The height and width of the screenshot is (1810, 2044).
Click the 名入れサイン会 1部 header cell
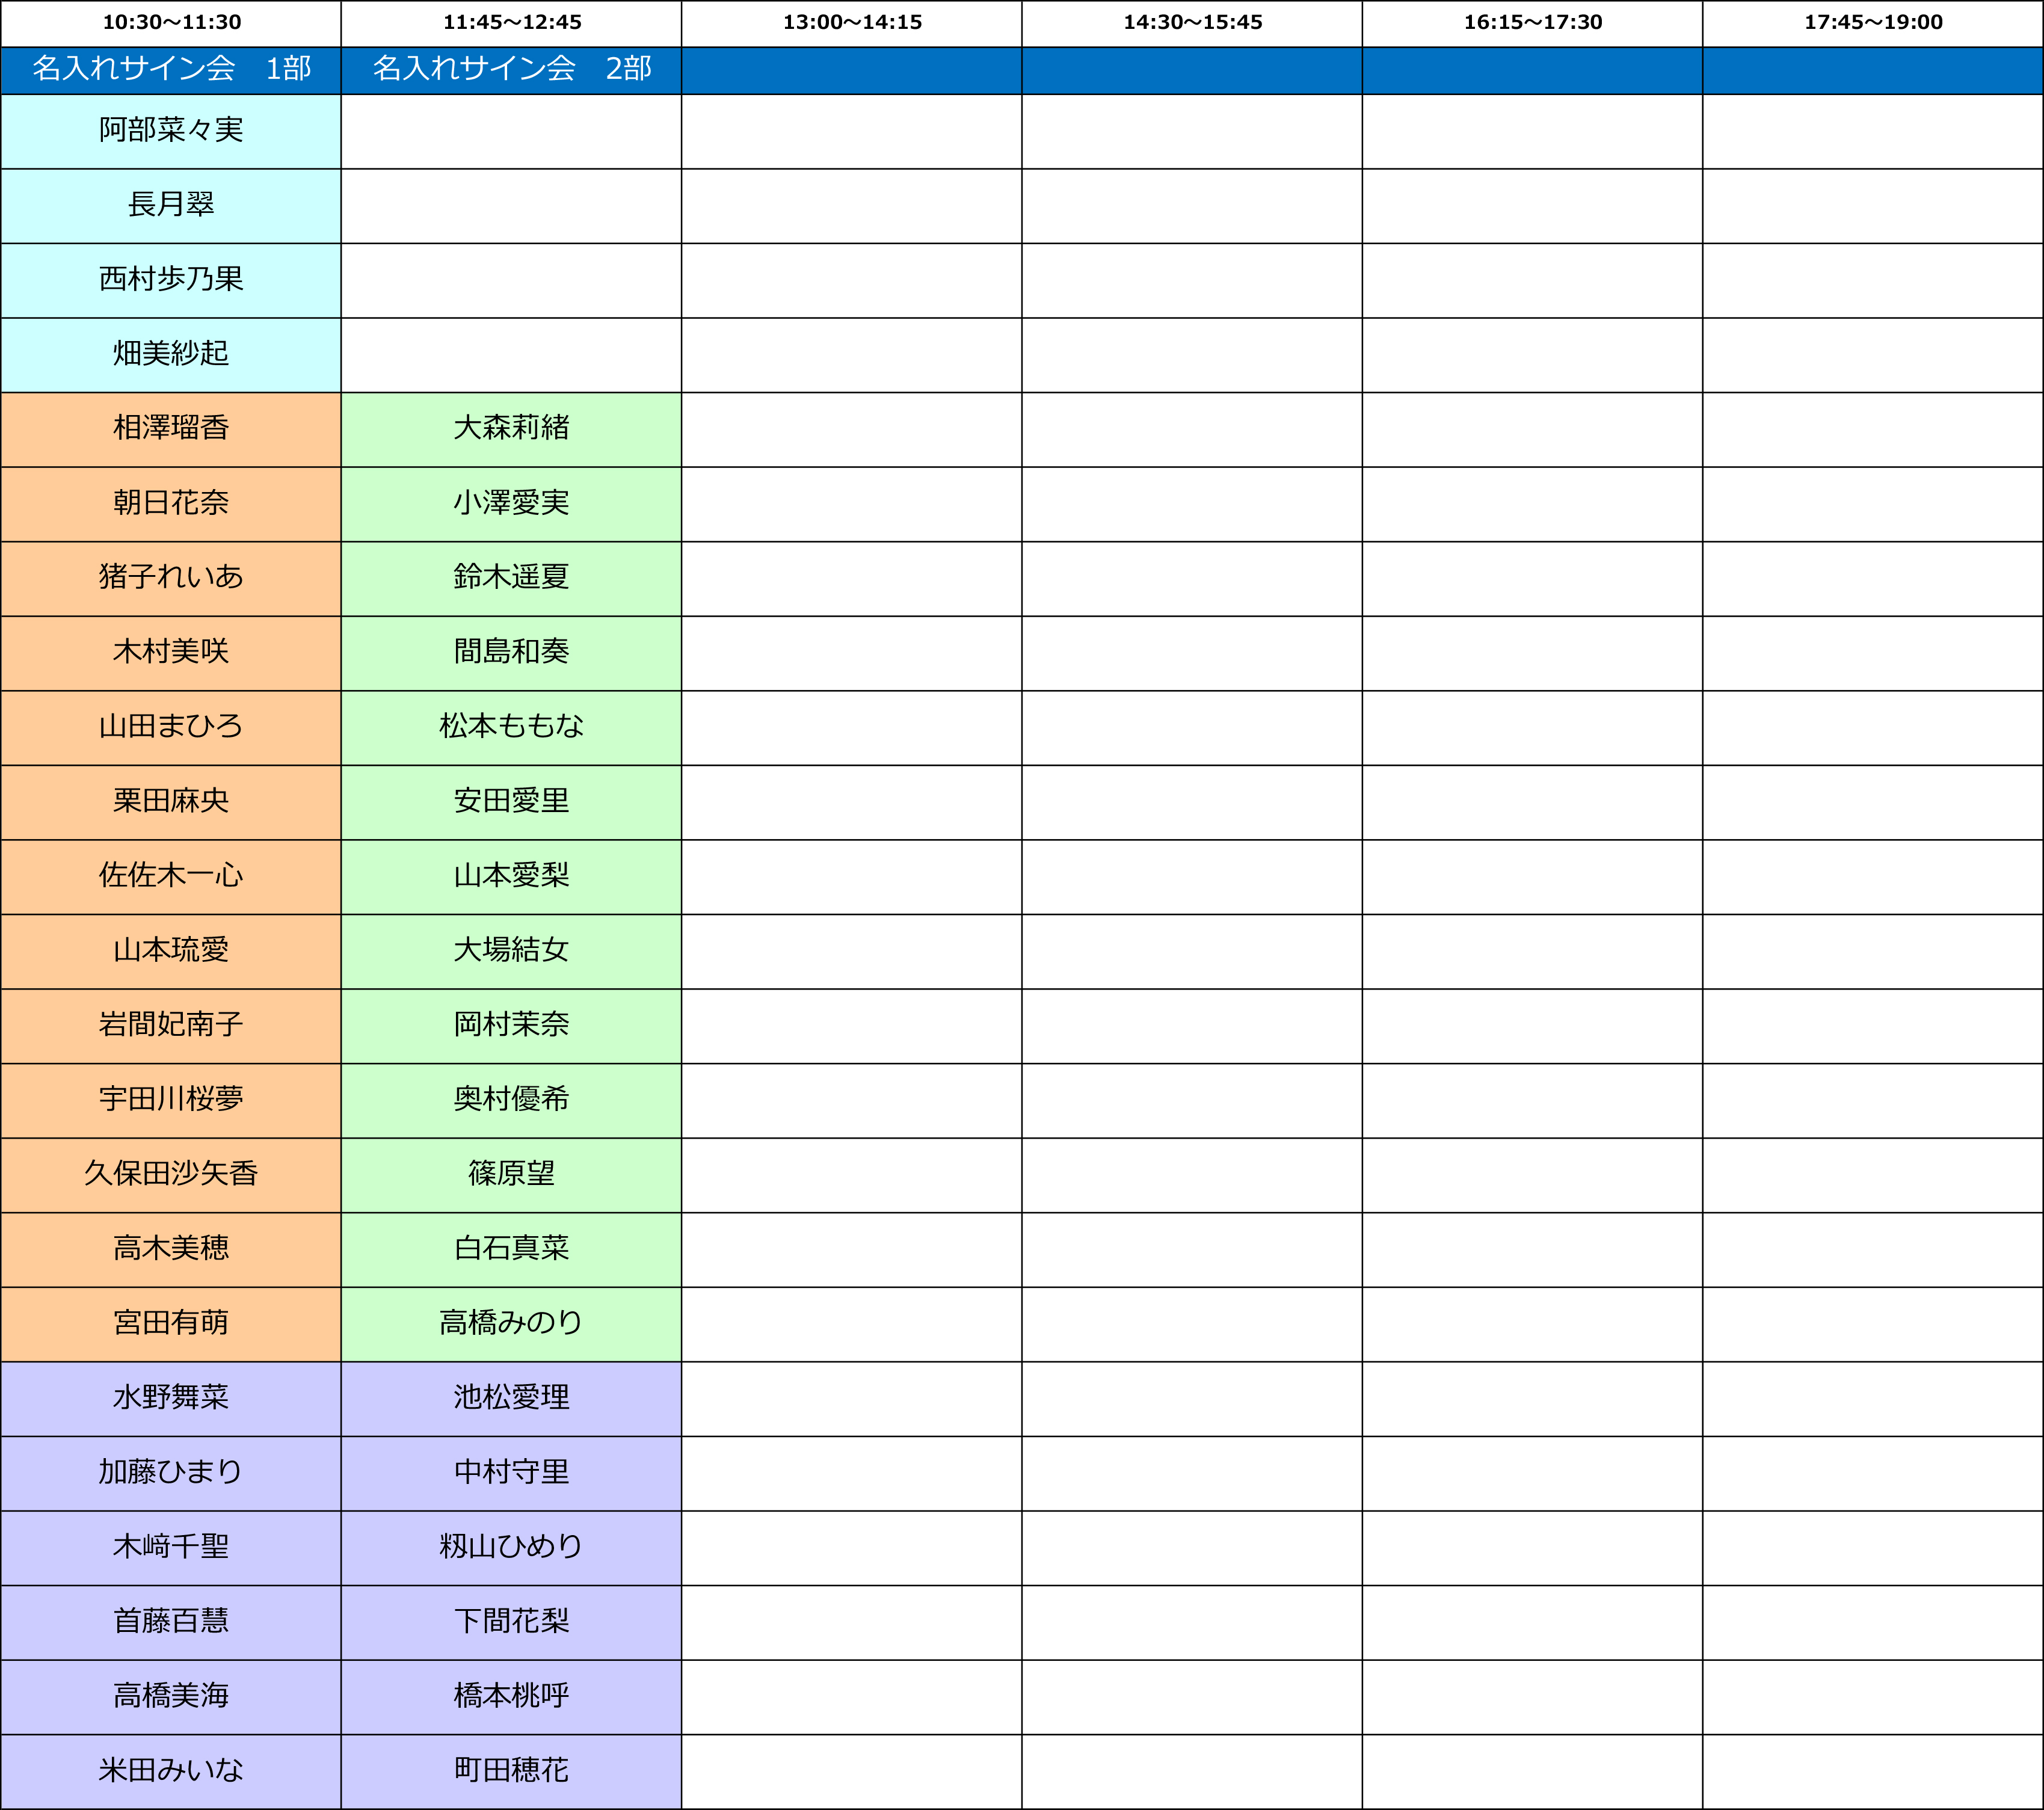[171, 69]
